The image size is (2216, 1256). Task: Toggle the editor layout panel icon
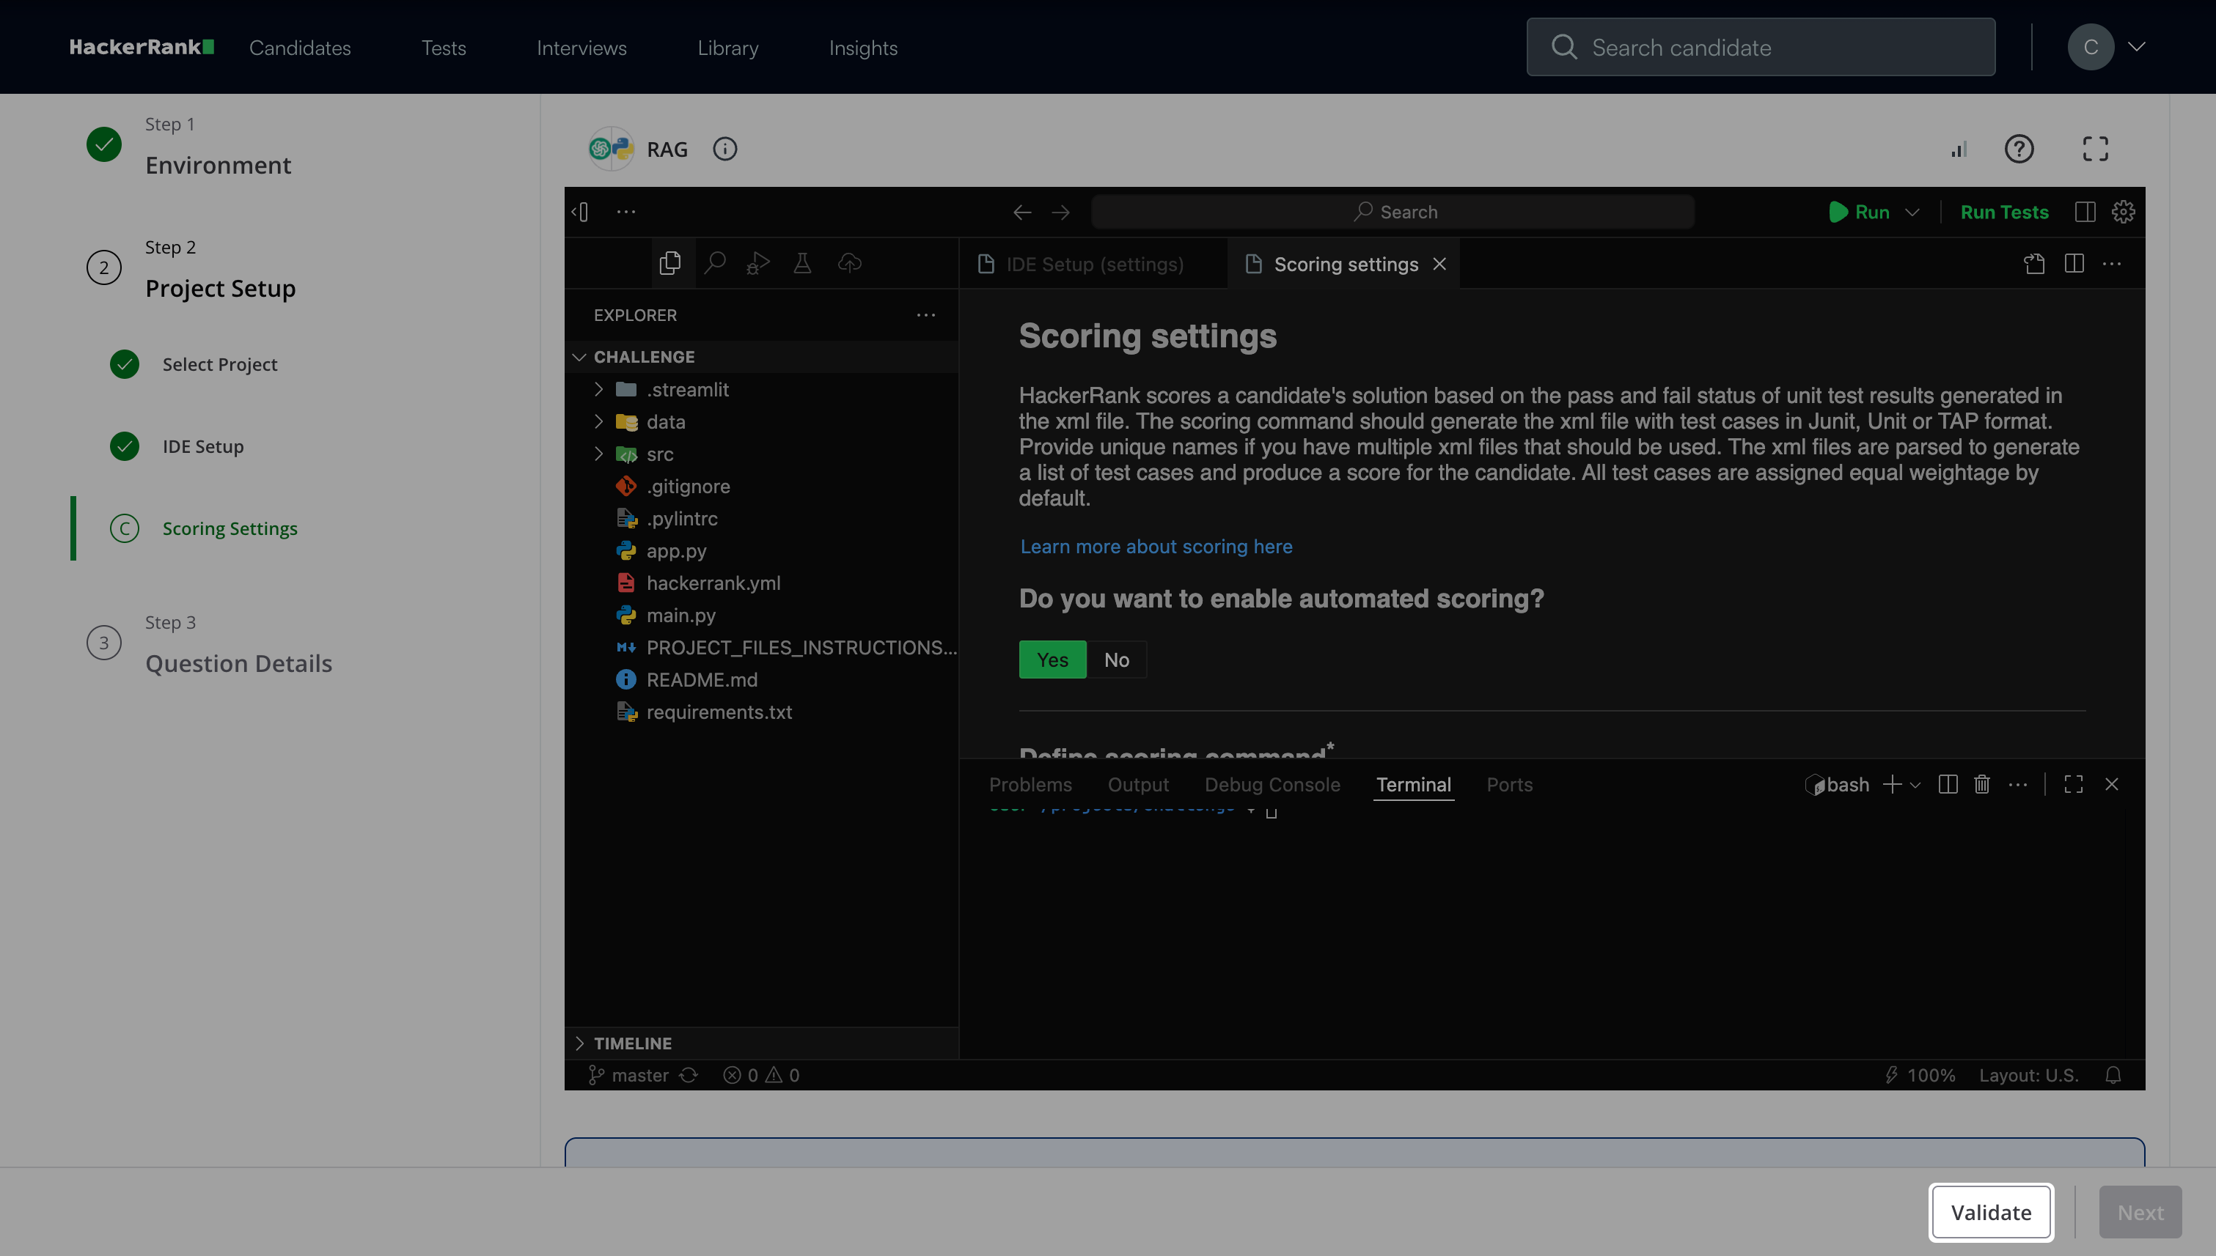pyautogui.click(x=2085, y=211)
